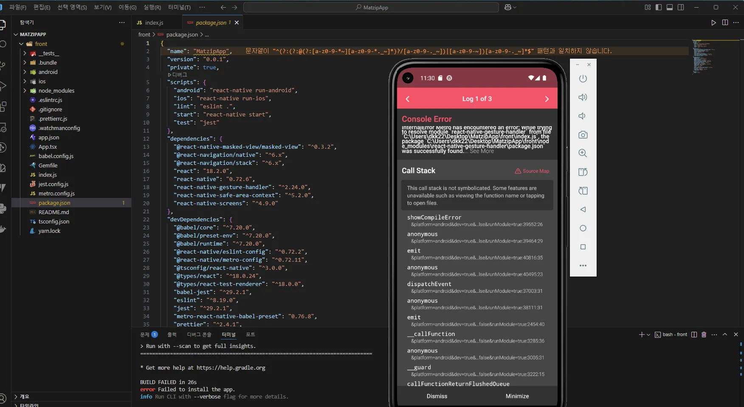Split the bash terminal
This screenshot has width=744, height=407.
coord(694,334)
